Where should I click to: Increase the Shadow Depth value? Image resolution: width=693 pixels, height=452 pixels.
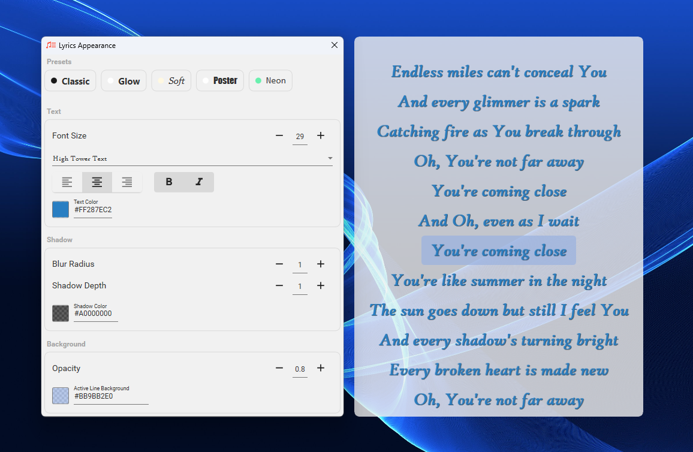321,285
